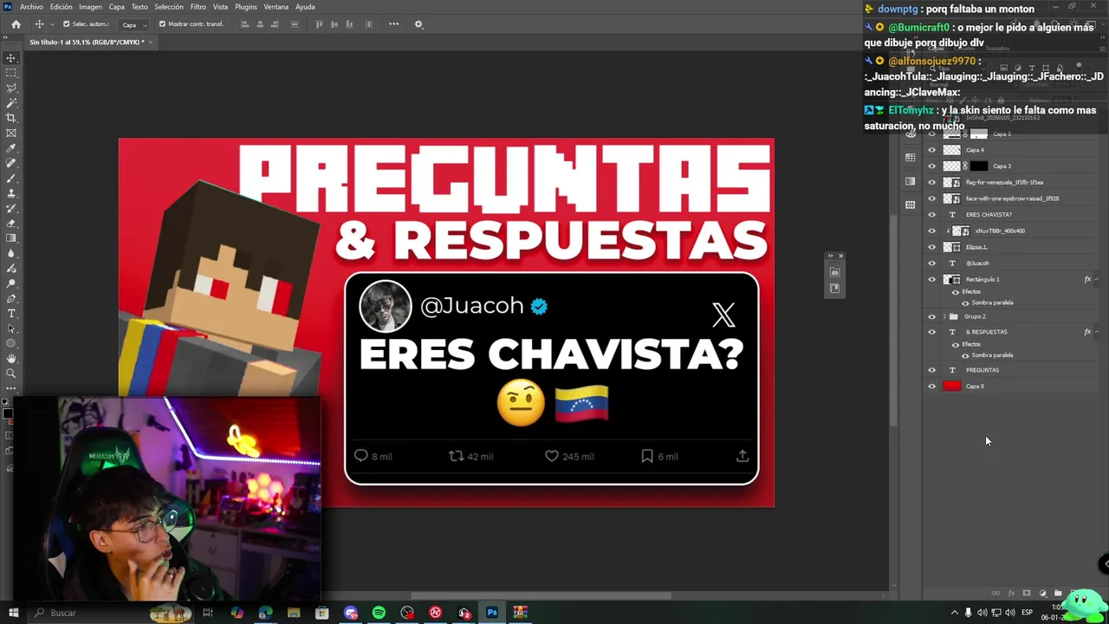Viewport: 1109px width, 624px height.
Task: Open the Edición menu
Action: pyautogui.click(x=61, y=7)
